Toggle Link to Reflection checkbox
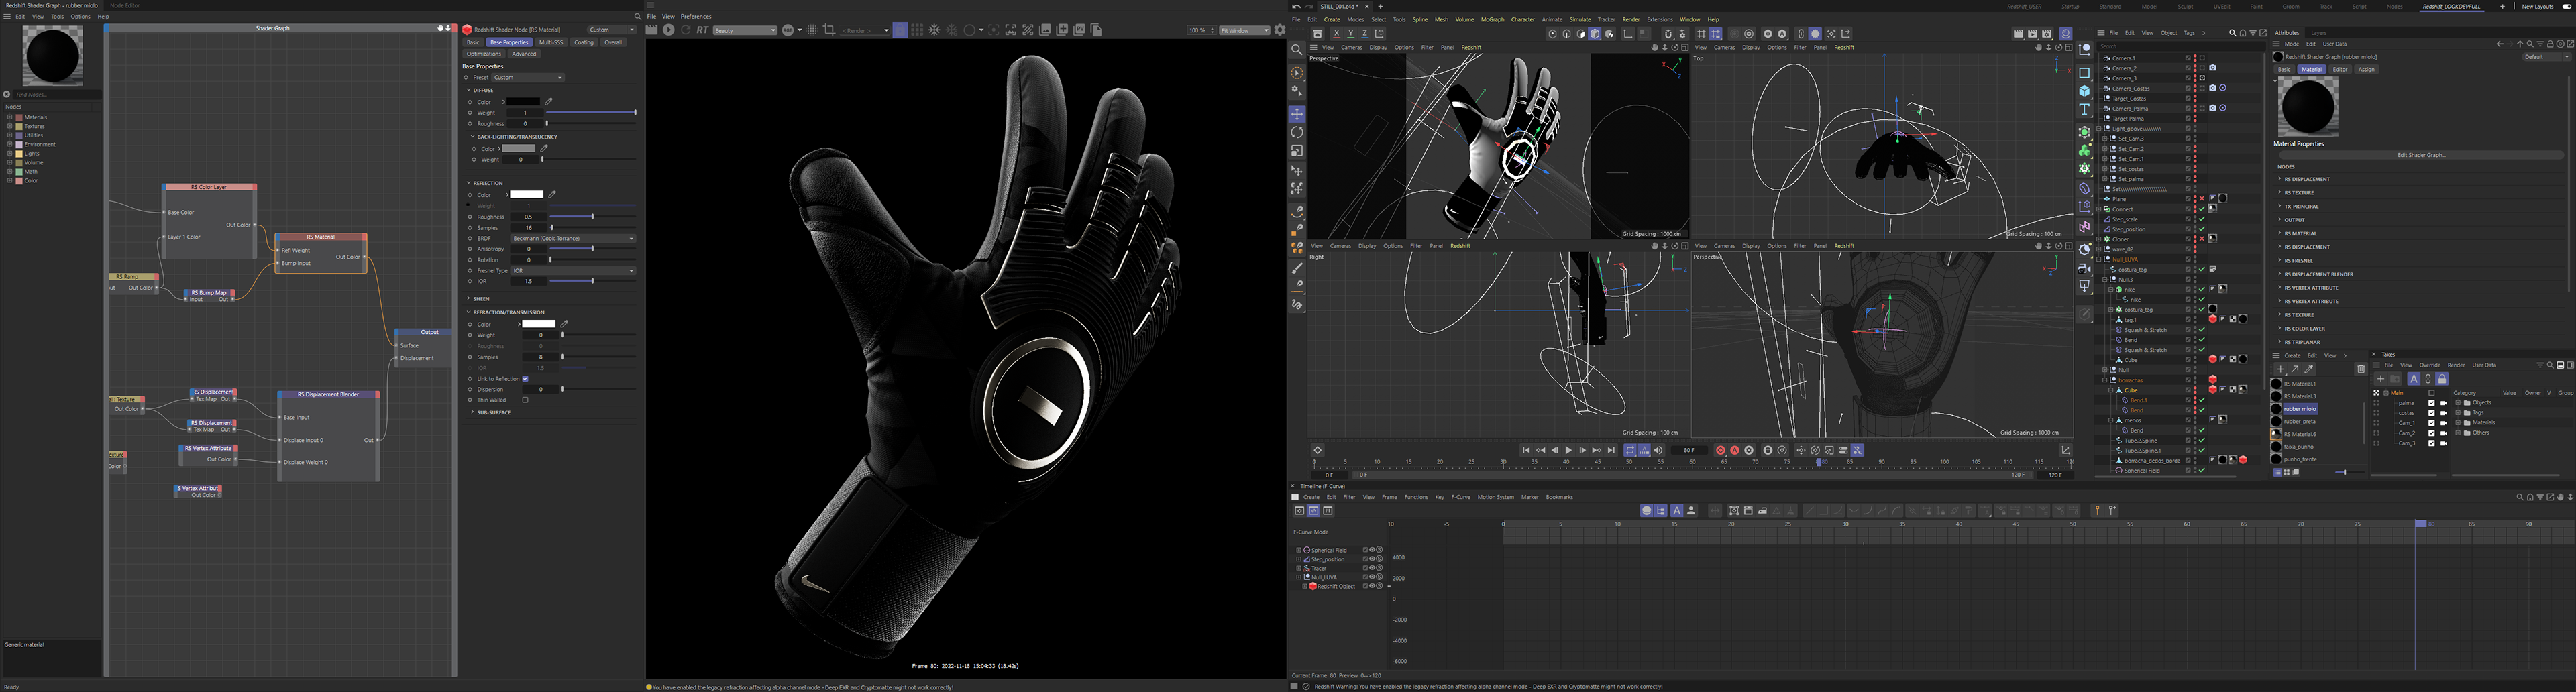The width and height of the screenshot is (2576, 692). pos(525,378)
